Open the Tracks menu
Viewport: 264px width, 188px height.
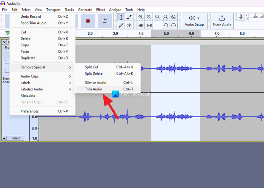pyautogui.click(x=69, y=10)
